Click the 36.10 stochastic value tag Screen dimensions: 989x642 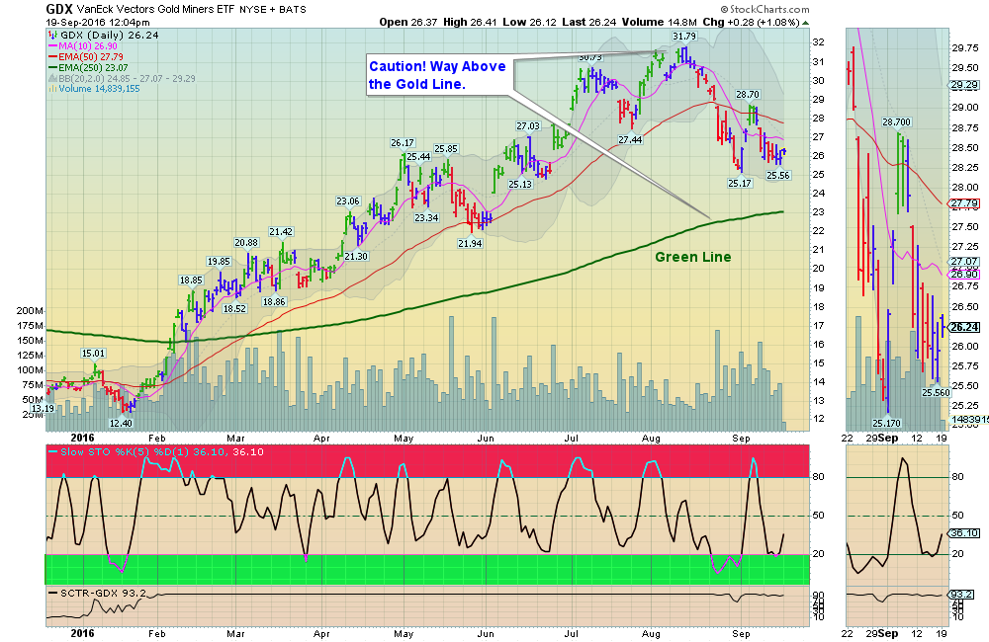coord(964,533)
